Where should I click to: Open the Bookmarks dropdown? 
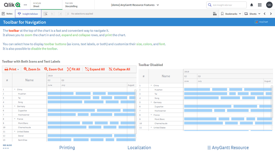pyautogui.click(x=231, y=14)
